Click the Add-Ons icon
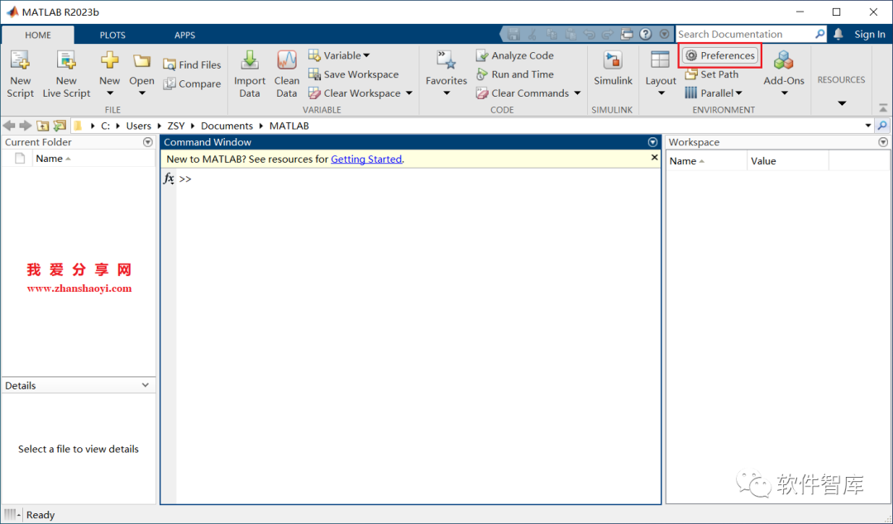893x524 pixels. [784, 60]
